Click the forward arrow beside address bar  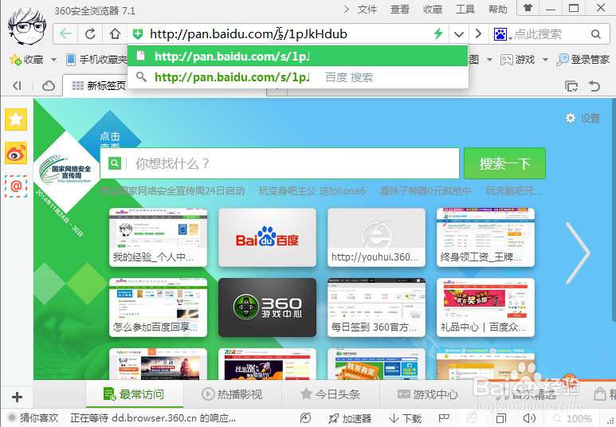click(x=478, y=33)
